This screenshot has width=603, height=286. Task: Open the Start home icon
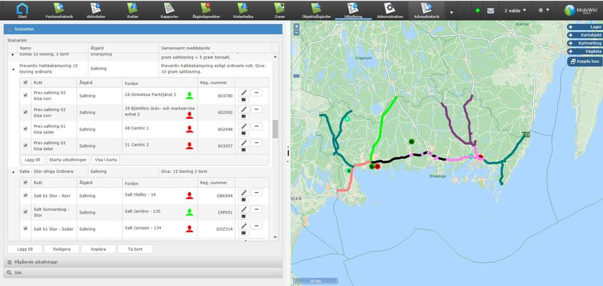[22, 11]
